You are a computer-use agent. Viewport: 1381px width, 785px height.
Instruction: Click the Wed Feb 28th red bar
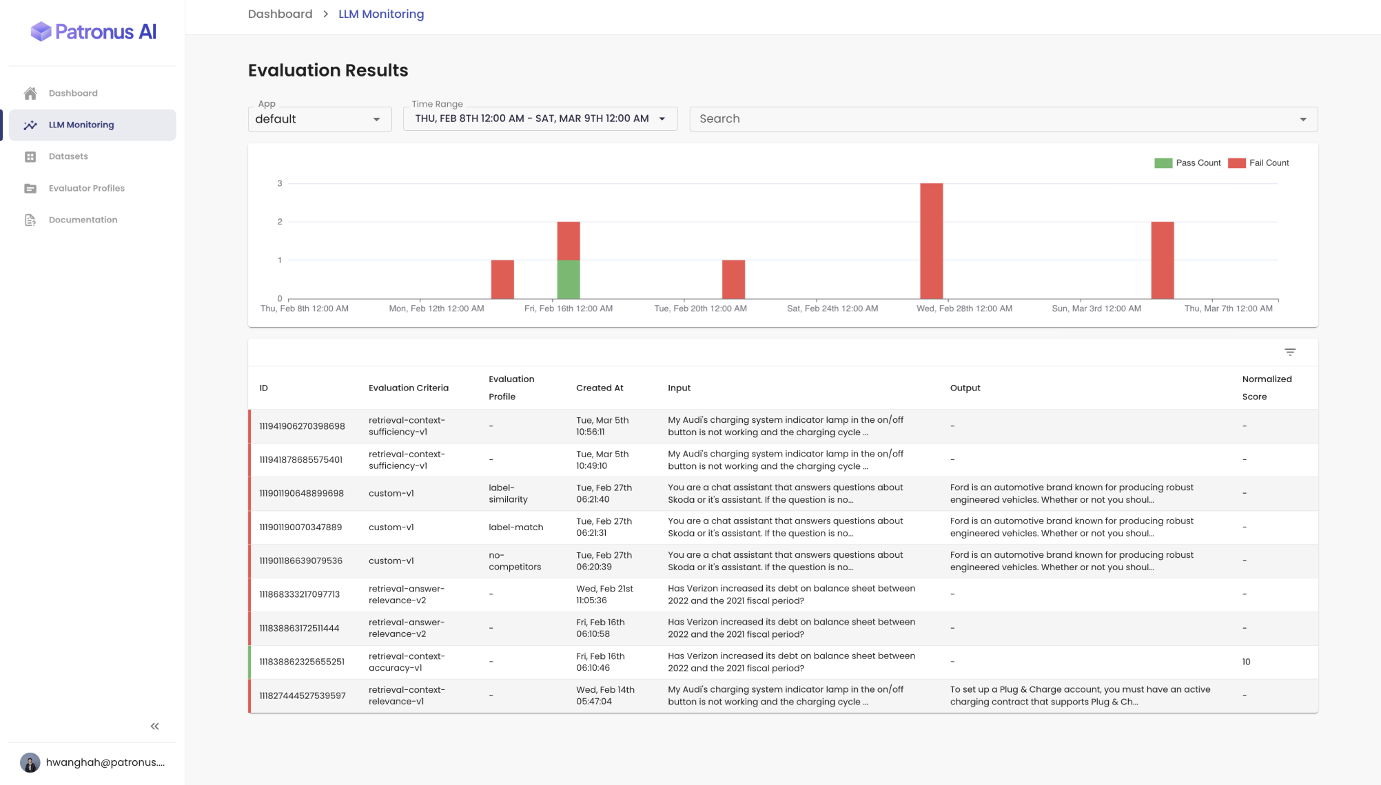tap(931, 241)
